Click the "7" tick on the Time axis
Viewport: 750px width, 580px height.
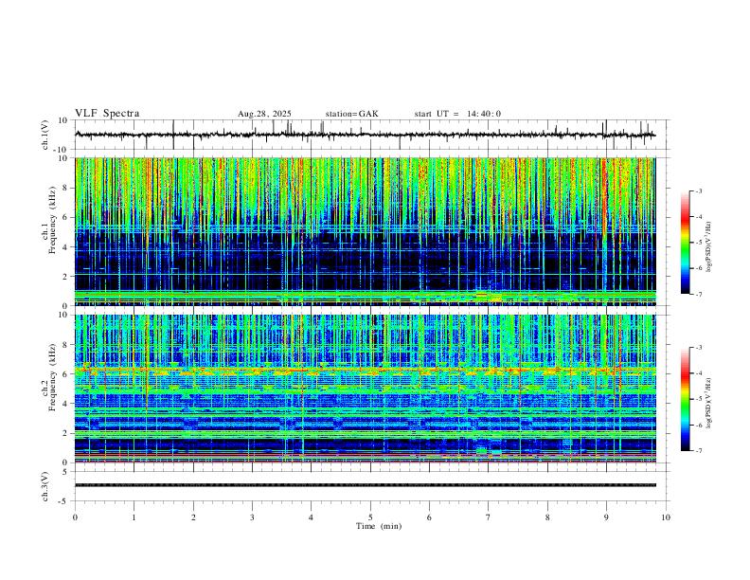tap(489, 517)
